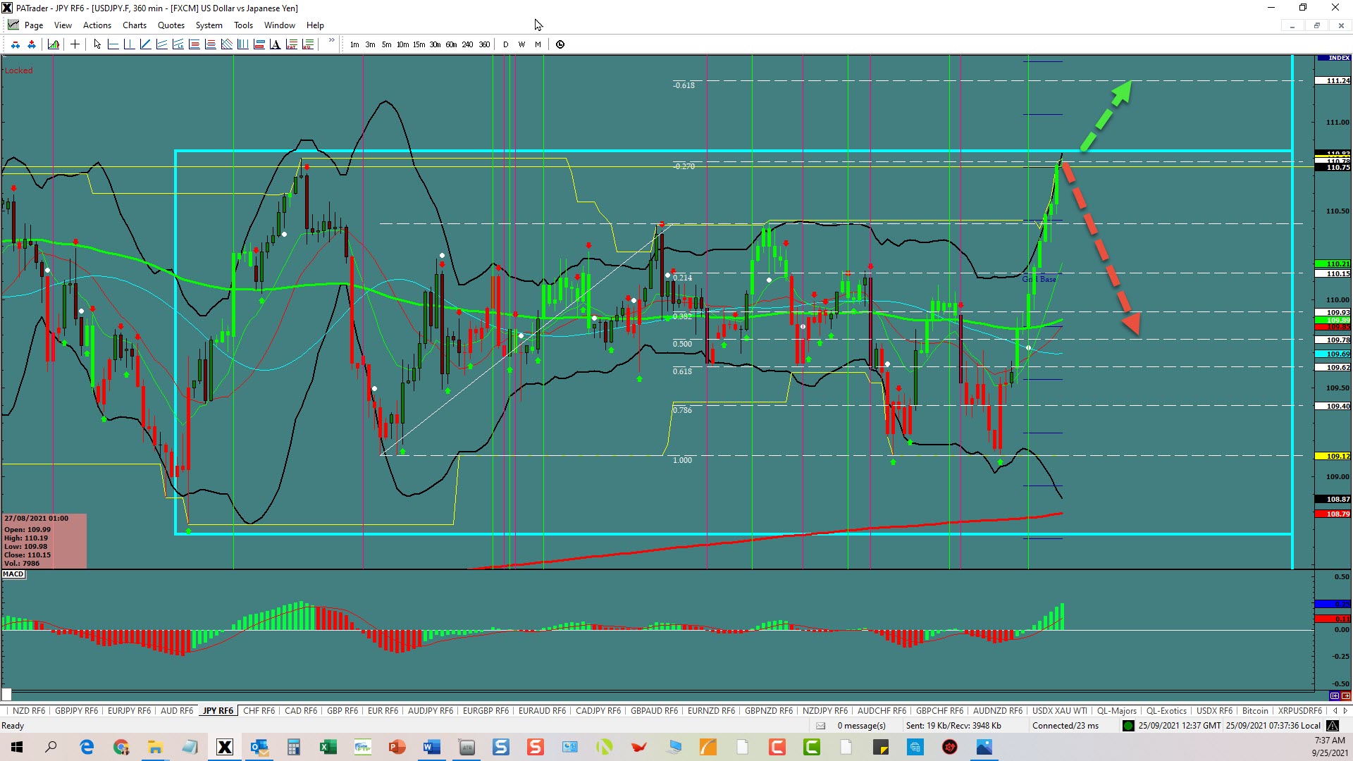Switch to 1m timeframe
Image resolution: width=1353 pixels, height=761 pixels.
354,44
